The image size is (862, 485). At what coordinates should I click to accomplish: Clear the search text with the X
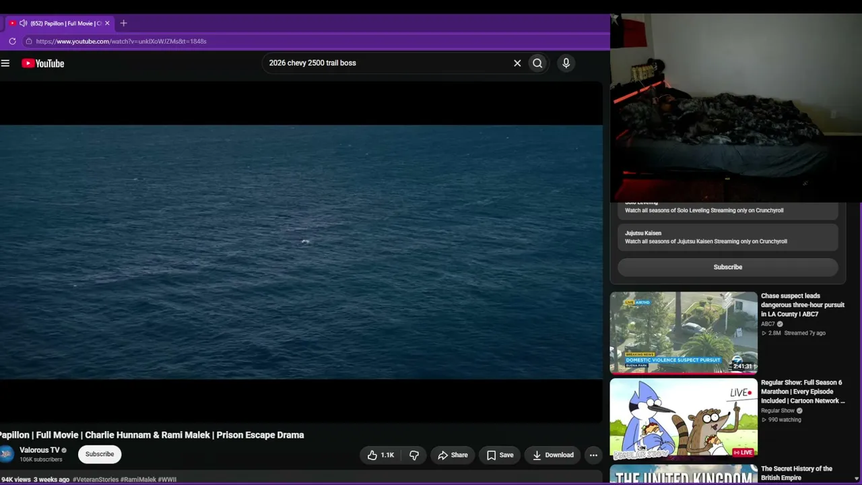(x=517, y=63)
